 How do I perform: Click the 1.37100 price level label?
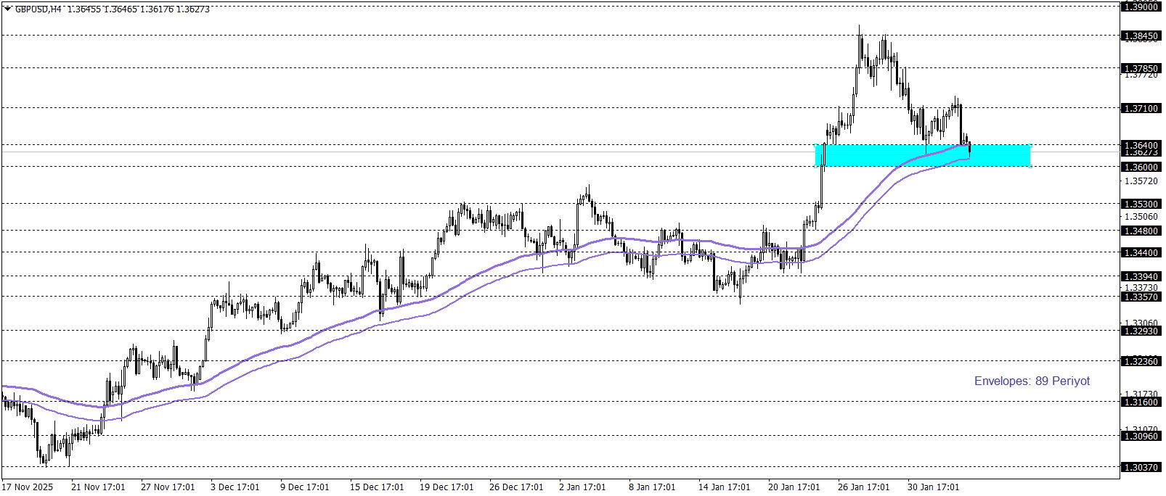point(1141,108)
